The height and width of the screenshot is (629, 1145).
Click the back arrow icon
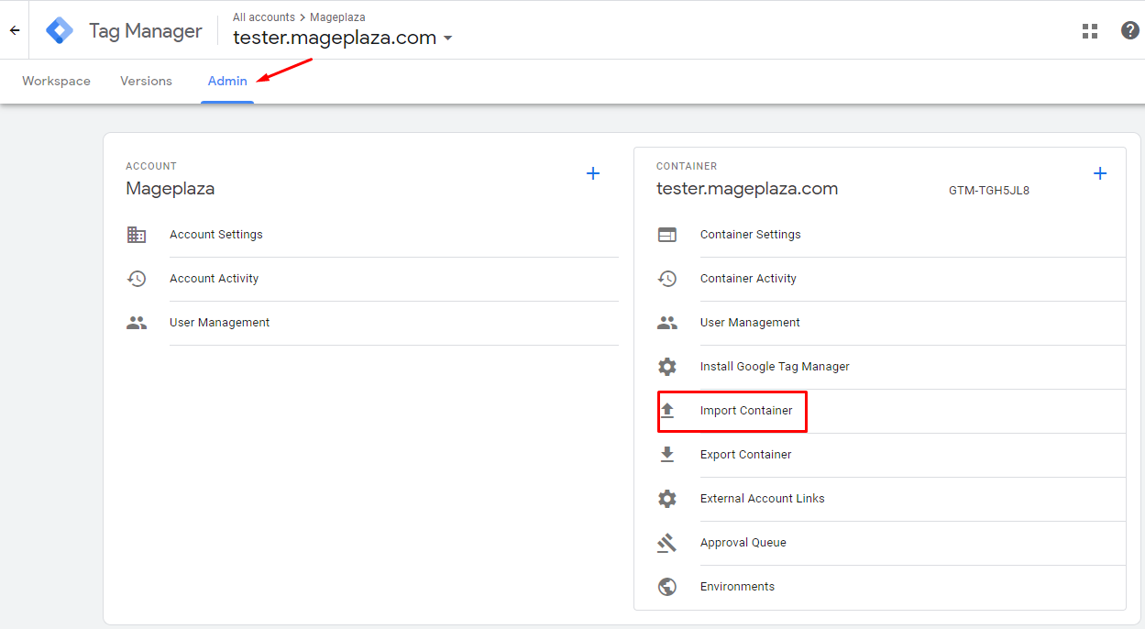click(x=15, y=30)
